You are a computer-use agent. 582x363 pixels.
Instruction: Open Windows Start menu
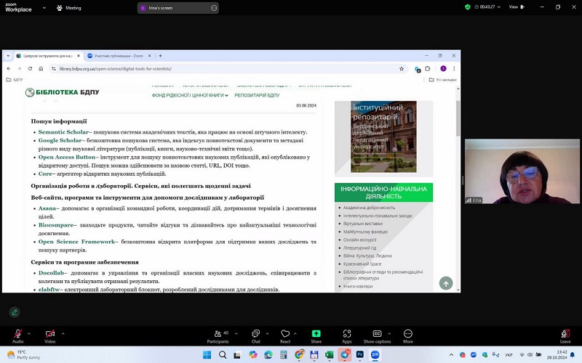[x=207, y=355]
